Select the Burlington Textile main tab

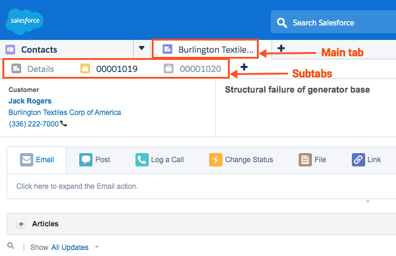coord(206,49)
